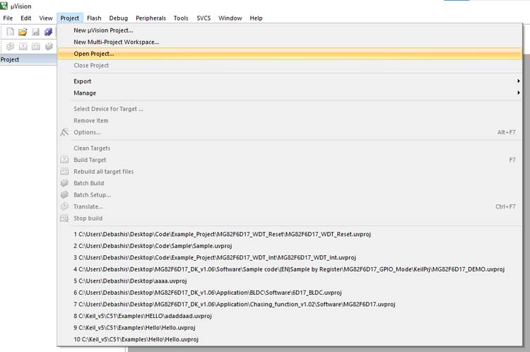Viewport: 530px width, 352px height.
Task: Click the Translate icon in build toolbar
Action: click(x=10, y=46)
